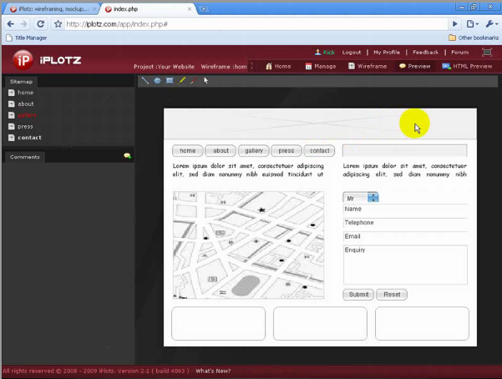Screen dimensions: 502x379
Task: Open the Preview tab
Action: [415, 66]
